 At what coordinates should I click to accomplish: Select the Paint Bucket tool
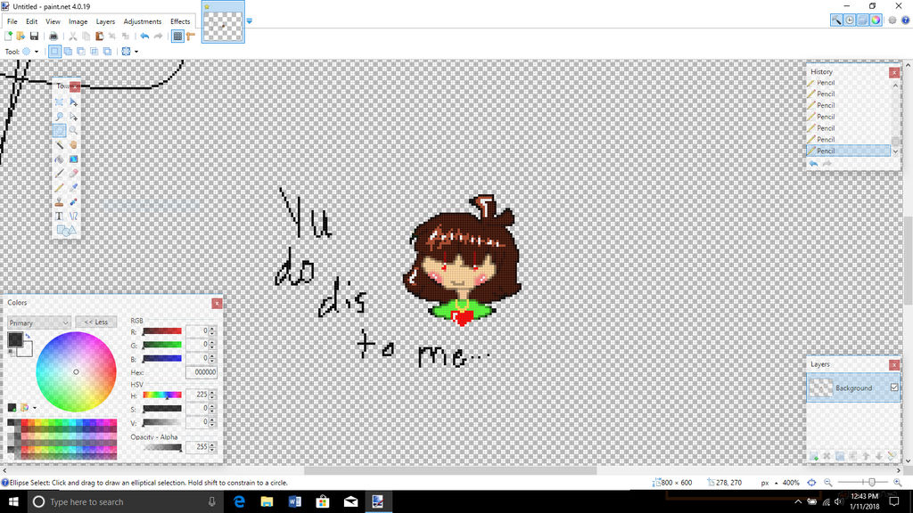click(59, 159)
